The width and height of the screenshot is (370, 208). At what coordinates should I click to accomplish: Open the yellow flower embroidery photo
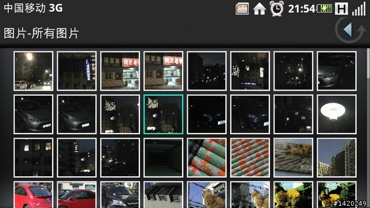click(x=293, y=158)
